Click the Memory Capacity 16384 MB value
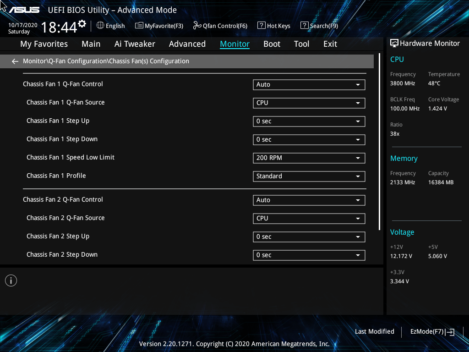 441,182
